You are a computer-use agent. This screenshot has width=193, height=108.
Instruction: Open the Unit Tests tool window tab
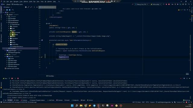point(51,100)
